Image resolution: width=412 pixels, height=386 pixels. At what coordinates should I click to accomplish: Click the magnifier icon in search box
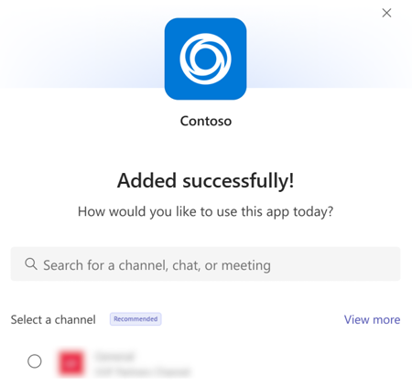click(x=31, y=264)
